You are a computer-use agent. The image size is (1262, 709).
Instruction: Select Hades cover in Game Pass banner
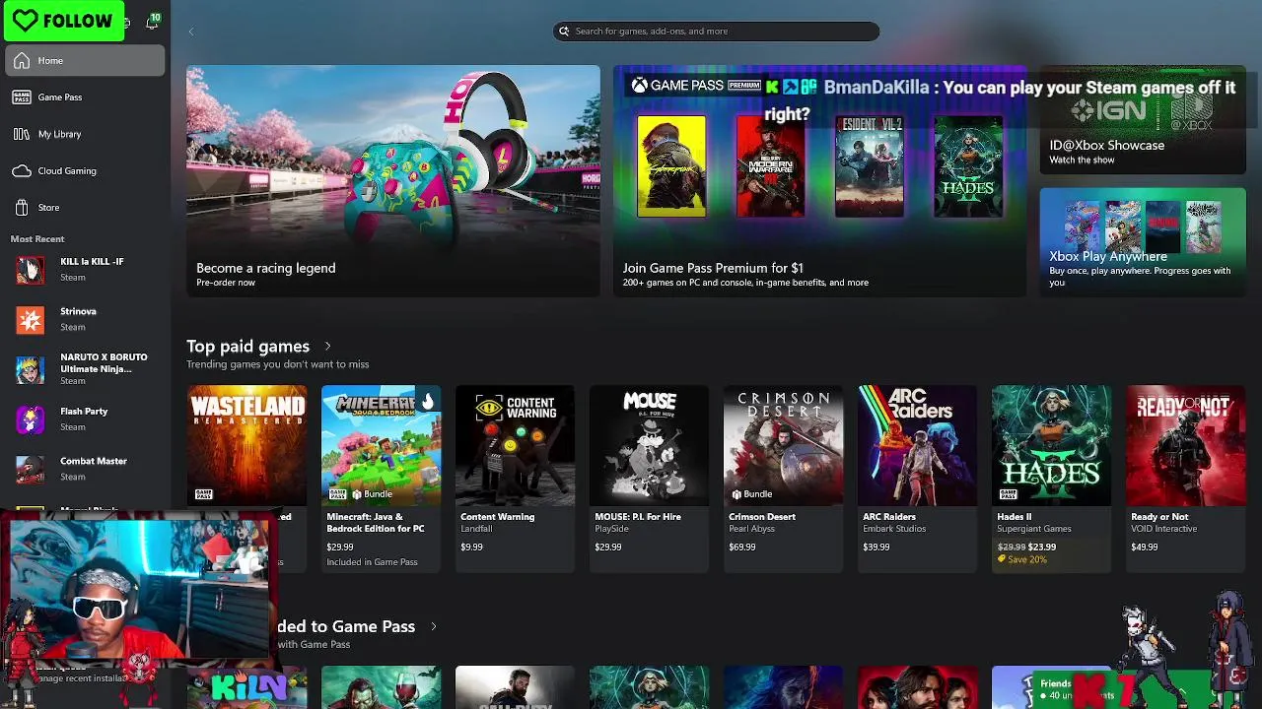pyautogui.click(x=968, y=165)
